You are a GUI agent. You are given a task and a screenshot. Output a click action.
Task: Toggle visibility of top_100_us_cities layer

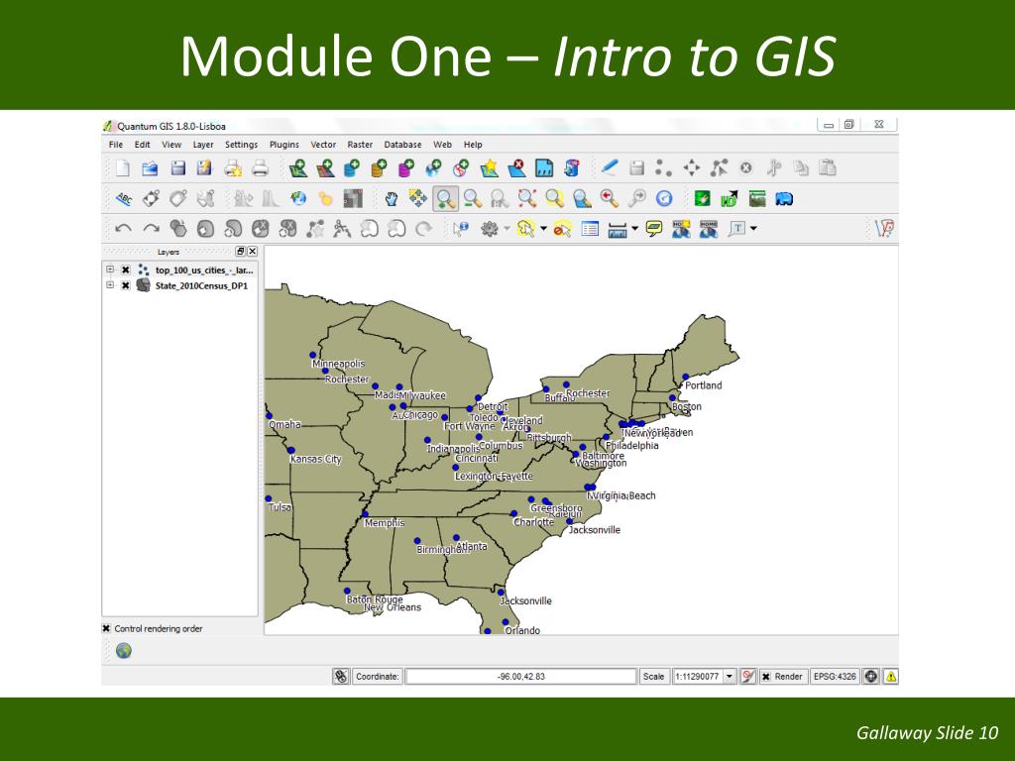tap(126, 270)
